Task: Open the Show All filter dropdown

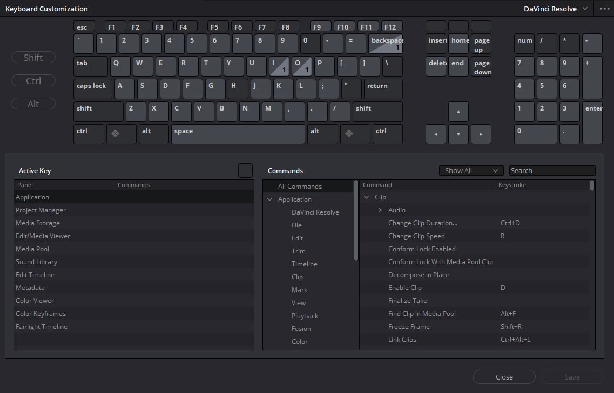Action: point(471,170)
